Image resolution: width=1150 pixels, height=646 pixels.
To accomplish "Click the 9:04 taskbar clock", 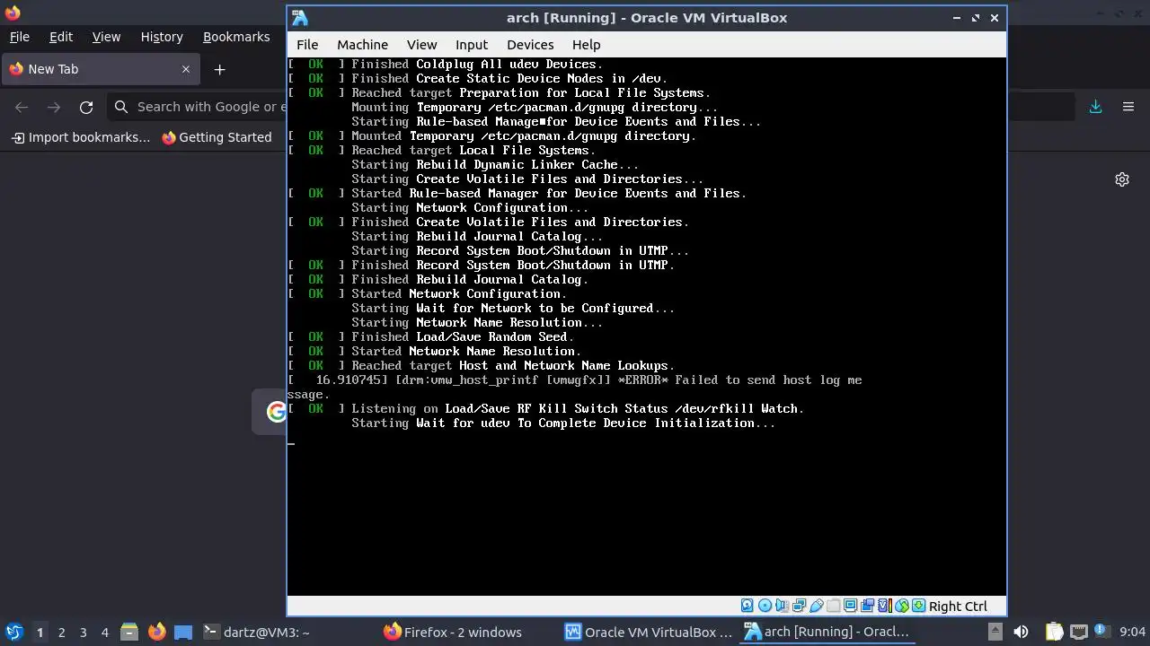I will coord(1133,632).
